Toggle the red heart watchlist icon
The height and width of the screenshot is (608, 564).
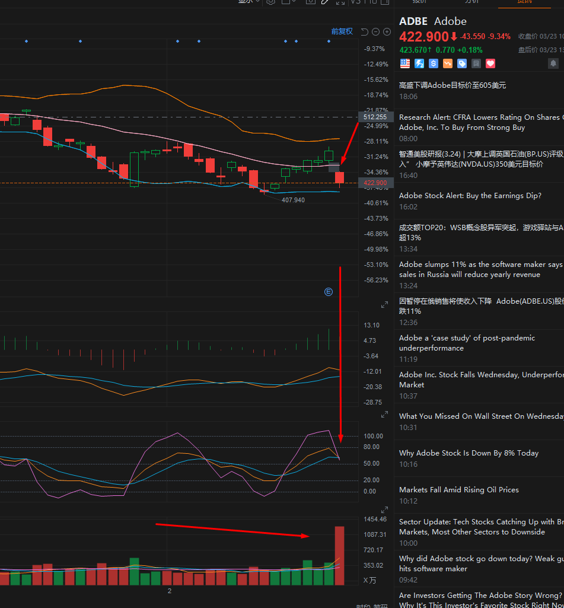click(490, 63)
